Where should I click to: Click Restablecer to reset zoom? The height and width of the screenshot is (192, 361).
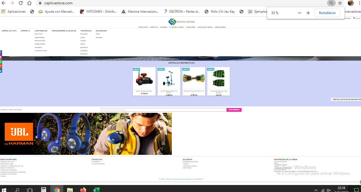coord(327,13)
